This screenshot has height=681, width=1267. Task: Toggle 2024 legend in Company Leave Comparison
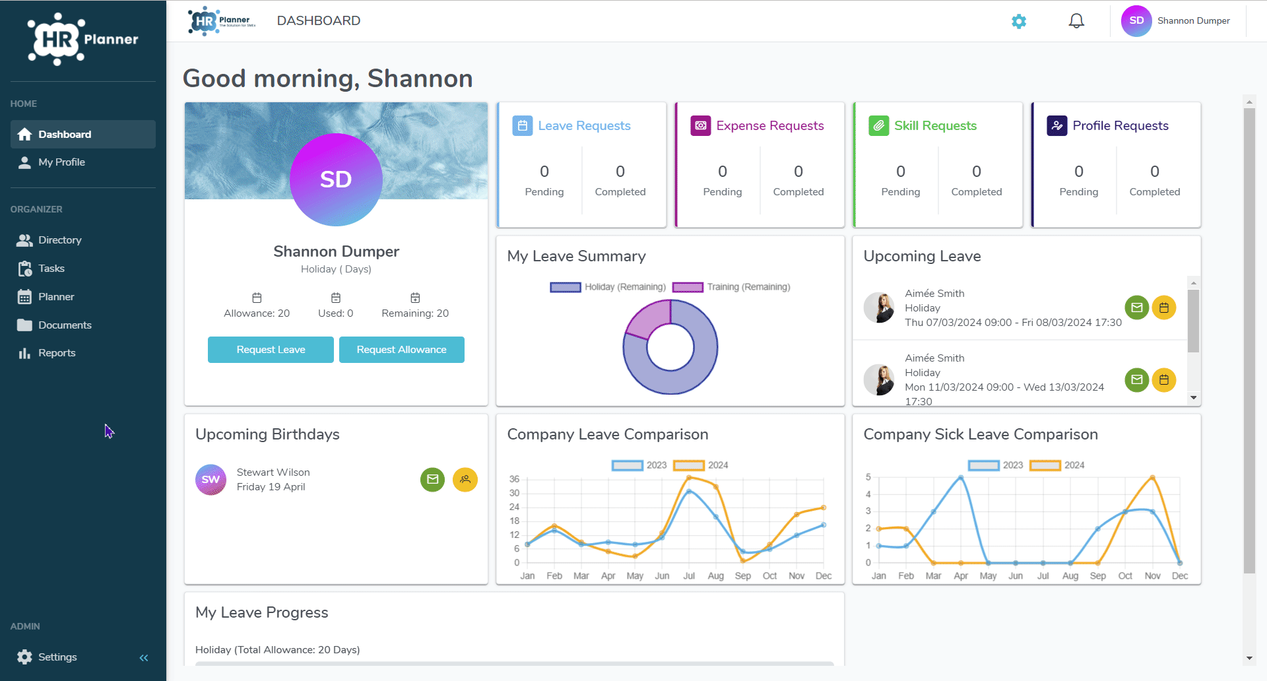(701, 465)
